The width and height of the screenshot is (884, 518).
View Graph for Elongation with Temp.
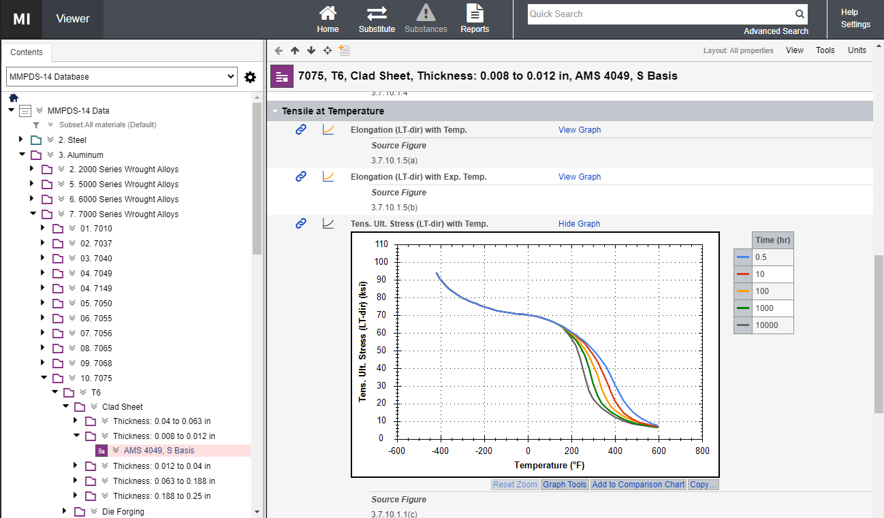(x=580, y=129)
